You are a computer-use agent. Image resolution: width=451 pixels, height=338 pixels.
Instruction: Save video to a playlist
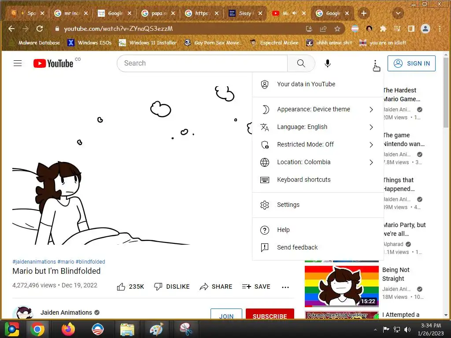click(256, 287)
